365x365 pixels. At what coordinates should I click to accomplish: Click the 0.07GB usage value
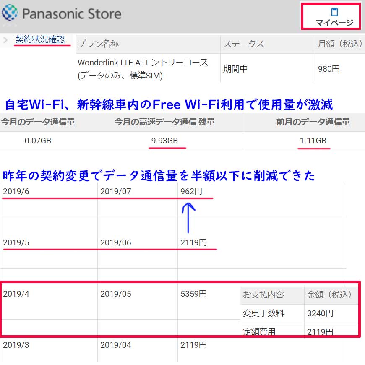click(x=38, y=141)
